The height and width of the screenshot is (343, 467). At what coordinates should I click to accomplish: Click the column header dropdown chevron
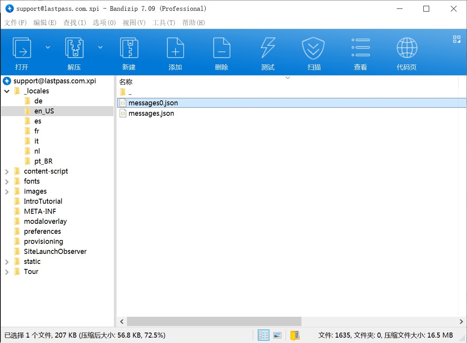click(x=288, y=78)
